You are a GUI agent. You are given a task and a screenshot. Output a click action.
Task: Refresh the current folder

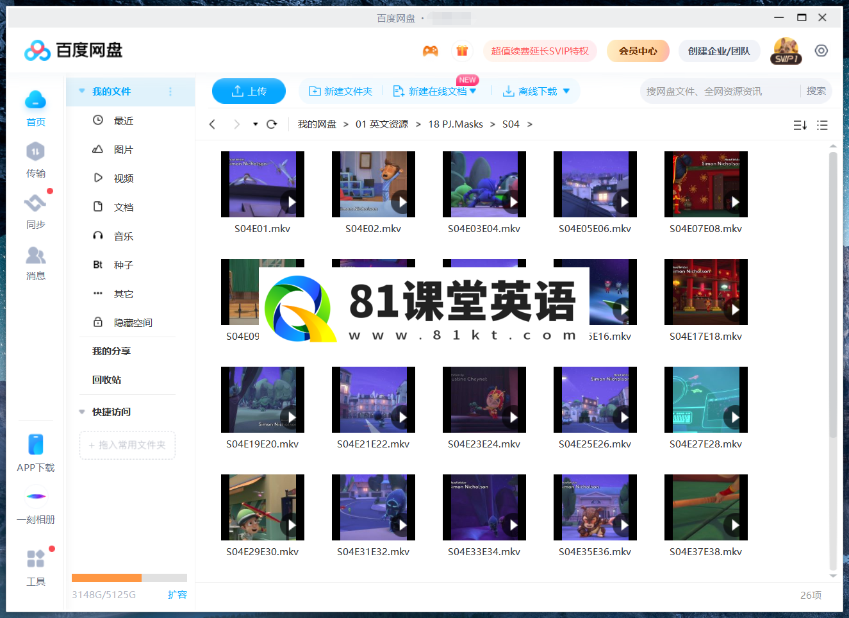(x=272, y=124)
